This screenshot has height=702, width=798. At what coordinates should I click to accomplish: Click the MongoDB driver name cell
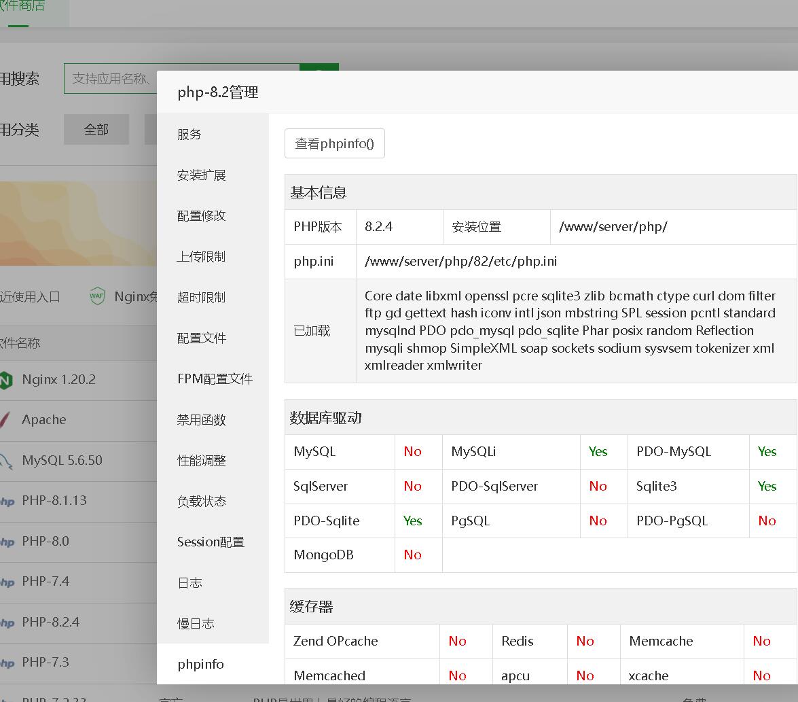pyautogui.click(x=340, y=555)
